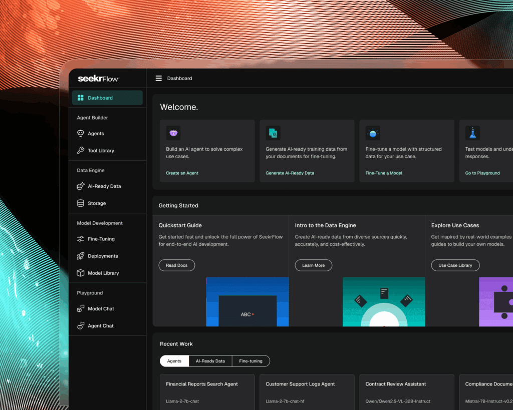Screen dimensions: 513x410
Task: Open Storage via the database icon
Action: pos(81,203)
